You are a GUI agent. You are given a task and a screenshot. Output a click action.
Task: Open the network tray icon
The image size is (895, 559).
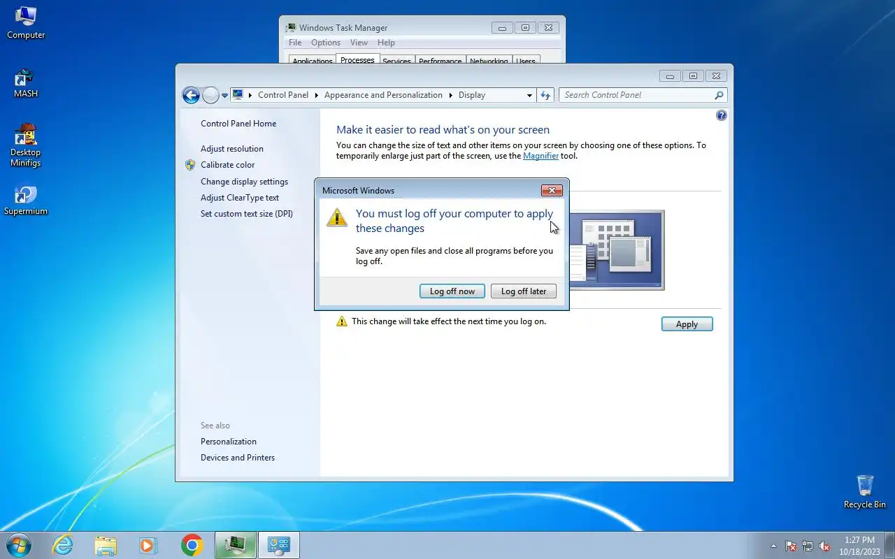coord(808,546)
